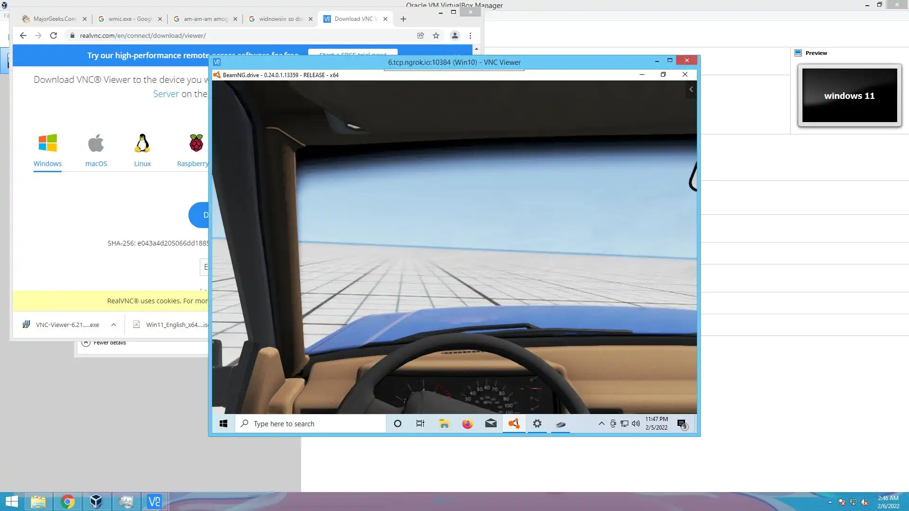Bookmark this page with star icon
The width and height of the screenshot is (909, 511).
[436, 35]
